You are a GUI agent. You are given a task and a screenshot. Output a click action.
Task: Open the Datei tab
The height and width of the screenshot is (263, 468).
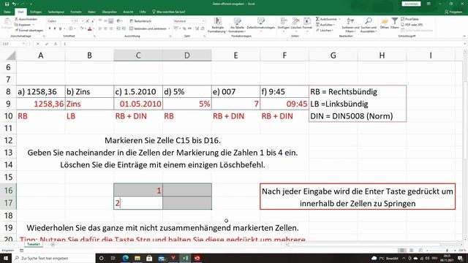pos(7,12)
